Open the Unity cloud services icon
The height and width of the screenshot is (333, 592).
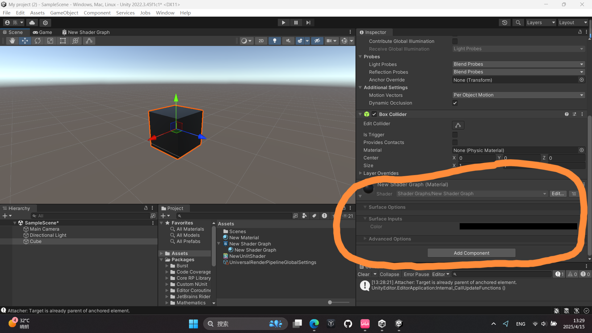[32, 22]
